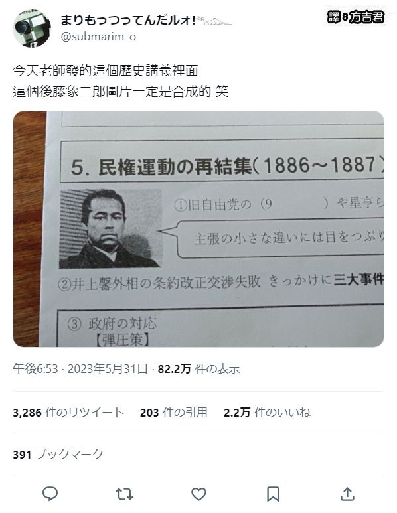This screenshot has height=513, width=397.
Task: Open the 391 ブックマーク count
Action: click(58, 455)
